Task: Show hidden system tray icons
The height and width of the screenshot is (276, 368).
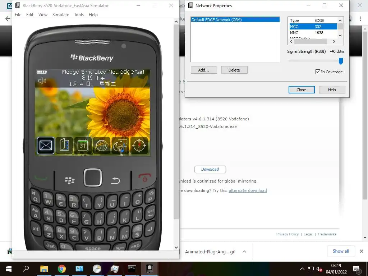Action: coord(302,269)
